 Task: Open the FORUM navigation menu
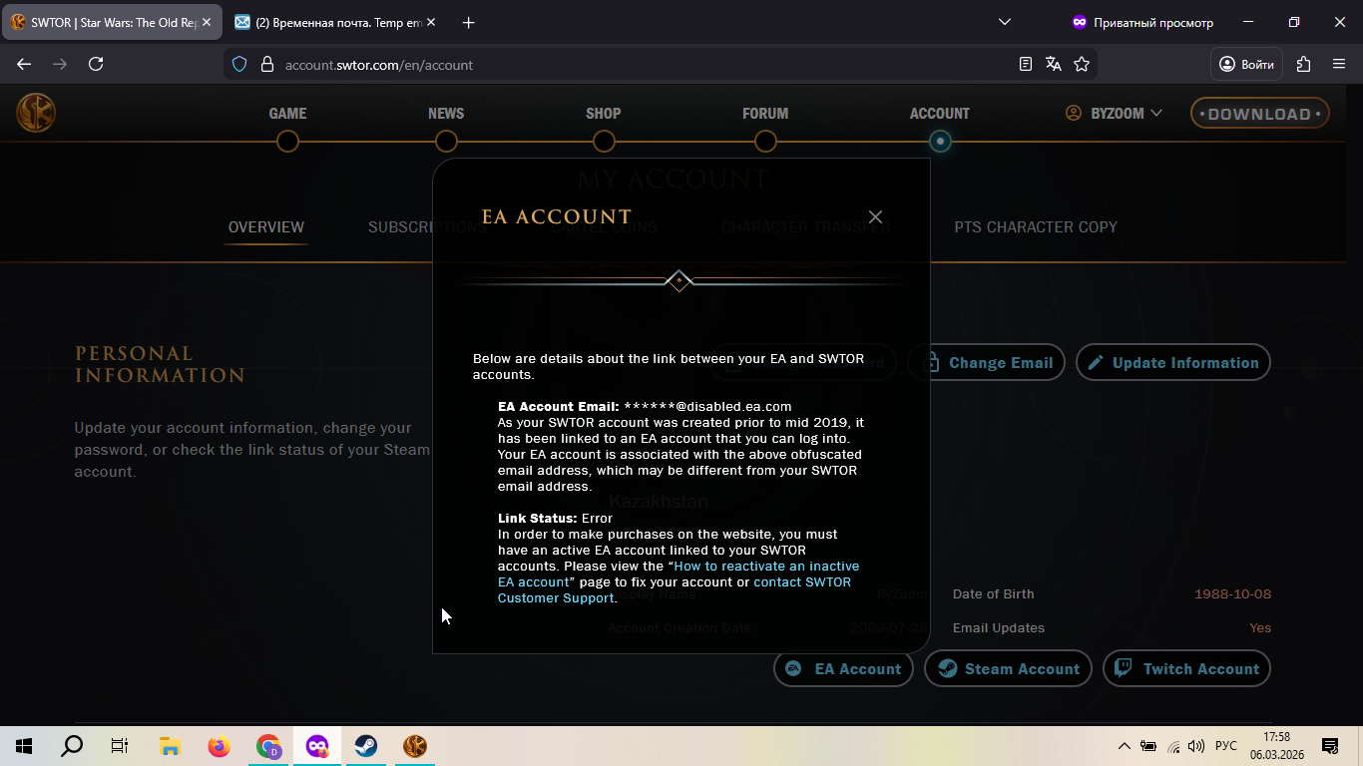coord(765,114)
